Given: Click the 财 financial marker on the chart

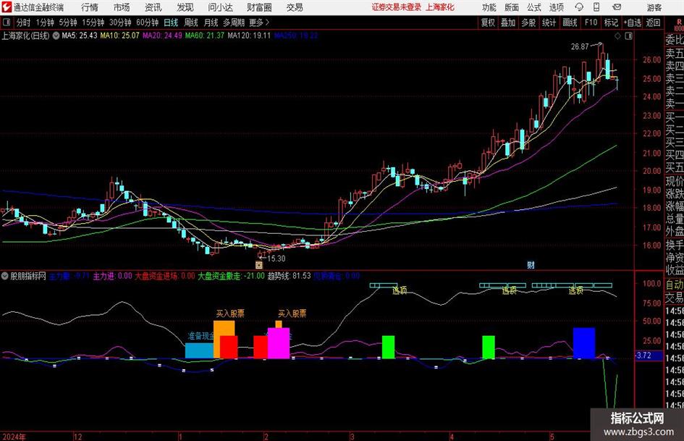Looking at the screenshot, I should tap(531, 264).
